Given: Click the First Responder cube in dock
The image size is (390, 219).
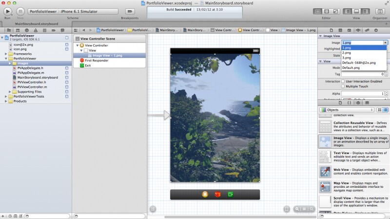Looking at the screenshot, I should pyautogui.click(x=217, y=194).
